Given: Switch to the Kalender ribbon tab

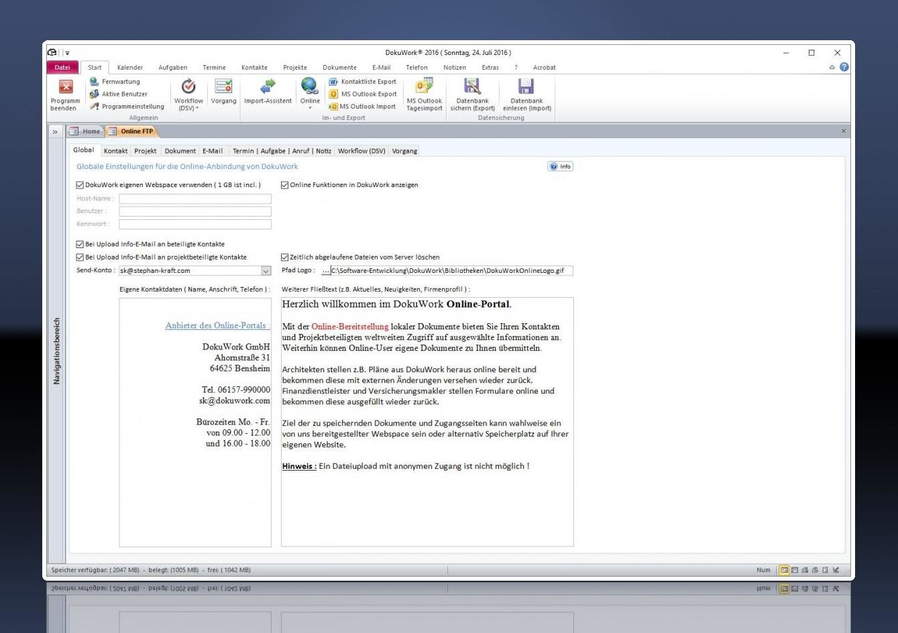Looking at the screenshot, I should 130,67.
